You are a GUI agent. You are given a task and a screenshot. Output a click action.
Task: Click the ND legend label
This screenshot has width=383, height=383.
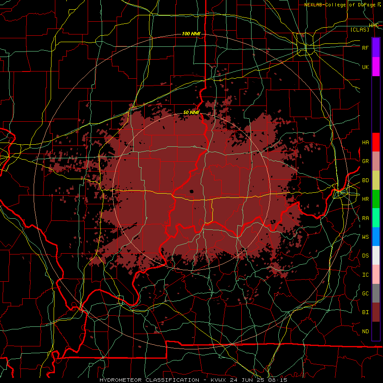(x=365, y=332)
